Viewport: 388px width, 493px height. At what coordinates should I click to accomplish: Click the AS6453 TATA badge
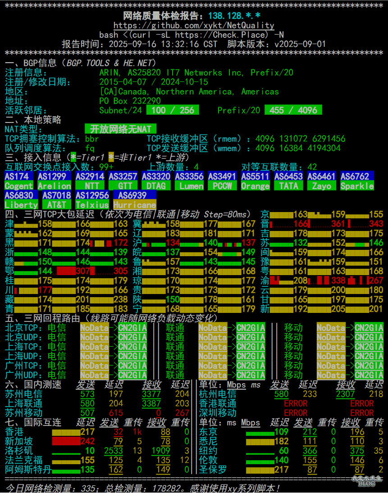(288, 181)
